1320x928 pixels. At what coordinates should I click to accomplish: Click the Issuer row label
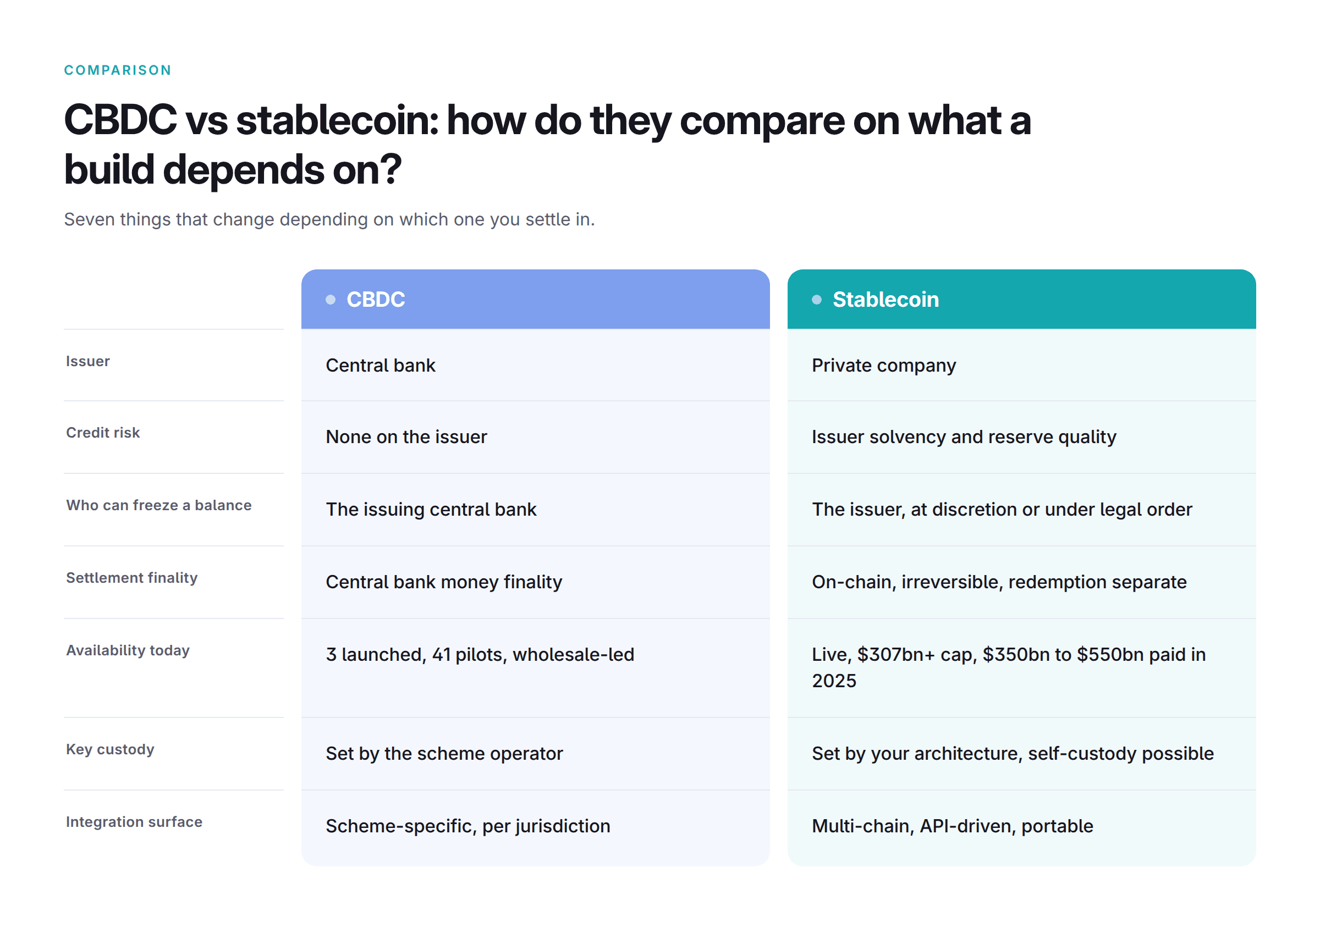(x=88, y=361)
